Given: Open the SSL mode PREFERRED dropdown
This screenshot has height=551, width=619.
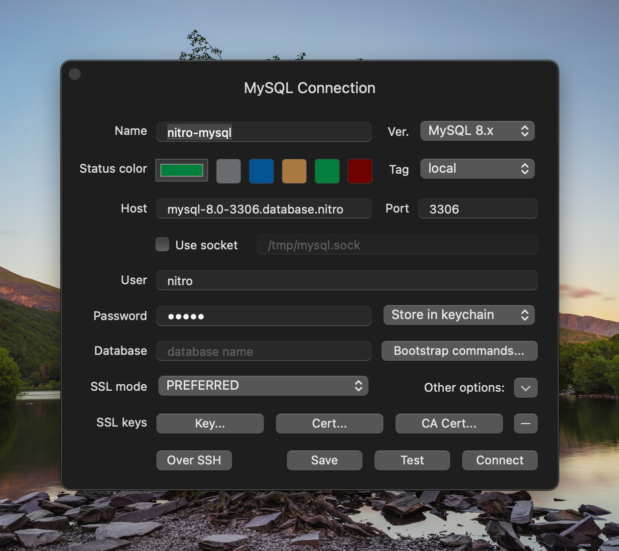Looking at the screenshot, I should click(x=263, y=386).
